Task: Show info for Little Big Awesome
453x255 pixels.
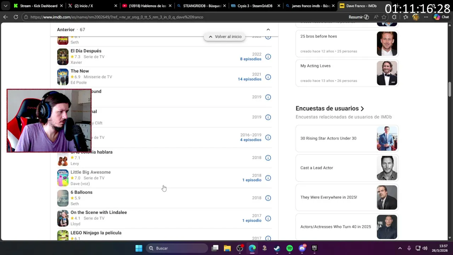Action: coord(268,178)
